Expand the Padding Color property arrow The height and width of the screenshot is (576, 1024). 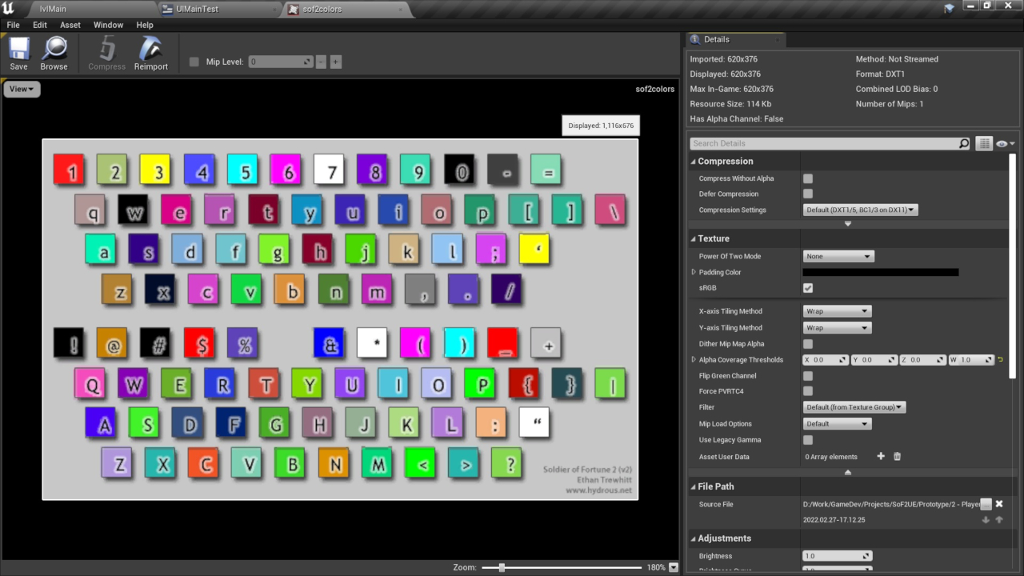click(694, 272)
